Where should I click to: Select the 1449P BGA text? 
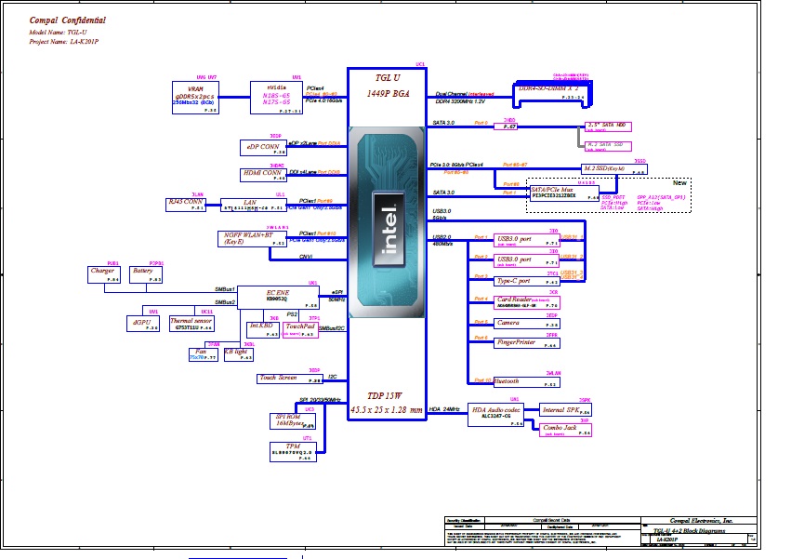tap(388, 93)
